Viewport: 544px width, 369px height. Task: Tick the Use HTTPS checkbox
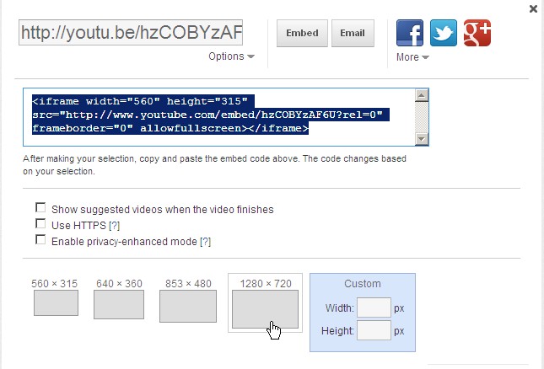pyautogui.click(x=40, y=224)
